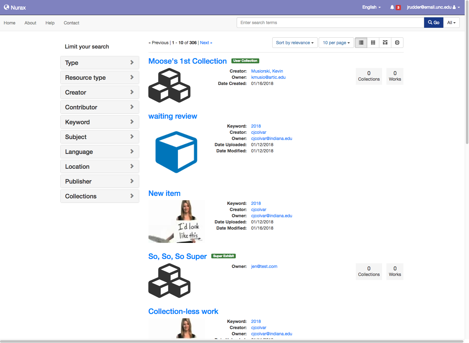Open English language dropdown
469x343 pixels.
tap(371, 7)
